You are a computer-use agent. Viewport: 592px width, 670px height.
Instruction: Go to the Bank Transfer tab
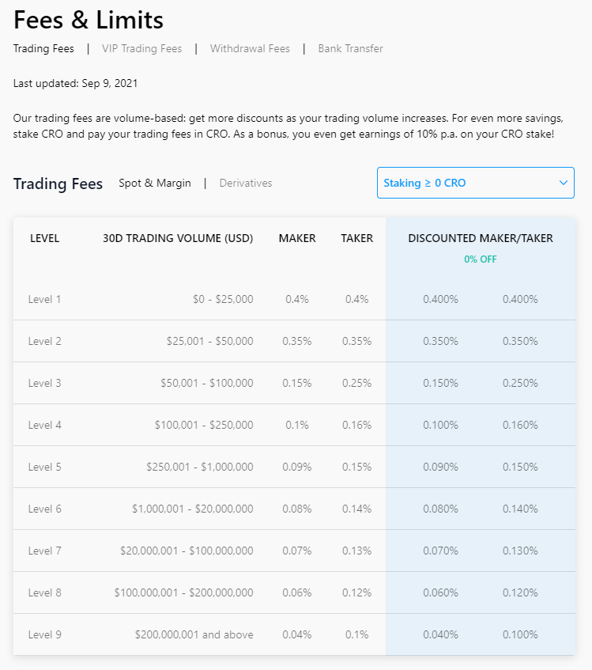tap(350, 49)
